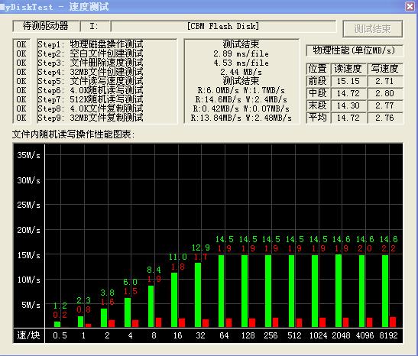
Task: Click the 4.53 ms/file result
Action: click(241, 63)
